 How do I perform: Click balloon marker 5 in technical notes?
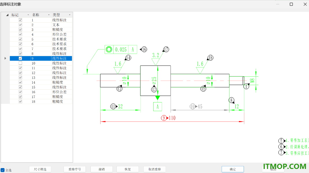[281, 141]
